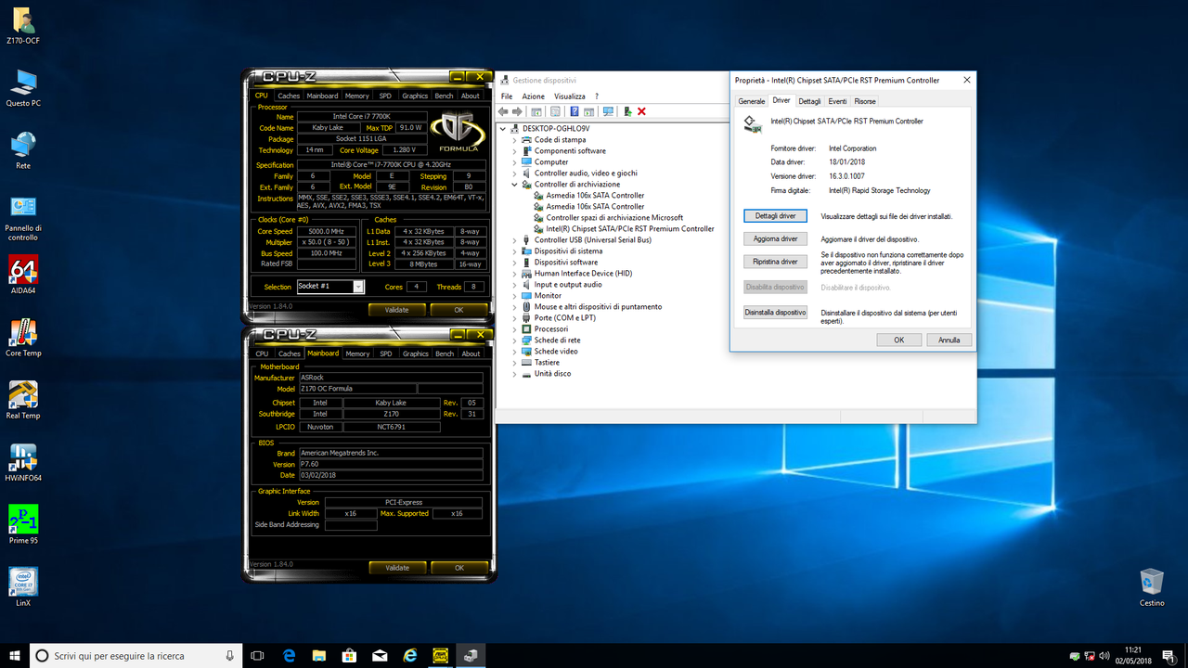This screenshot has height=668, width=1188.
Task: Click OK in the properties dialog
Action: coord(899,340)
